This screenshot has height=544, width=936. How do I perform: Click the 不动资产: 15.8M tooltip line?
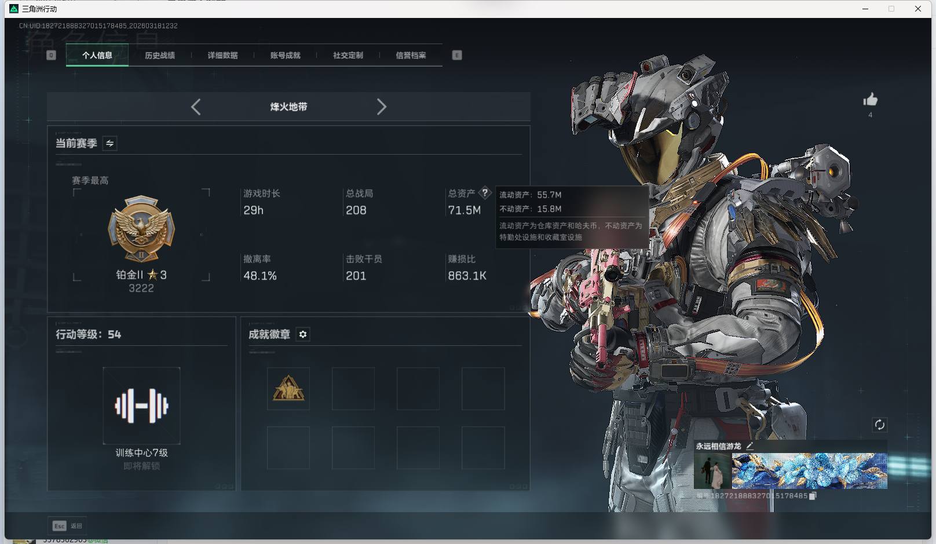pos(531,209)
